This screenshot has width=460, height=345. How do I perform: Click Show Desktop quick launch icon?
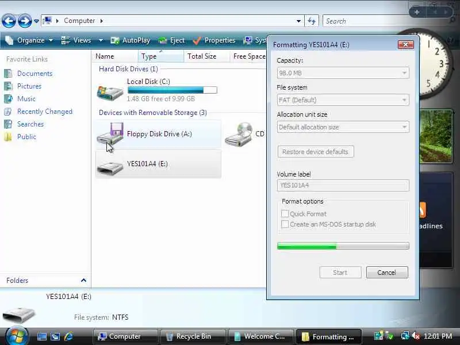click(41, 336)
